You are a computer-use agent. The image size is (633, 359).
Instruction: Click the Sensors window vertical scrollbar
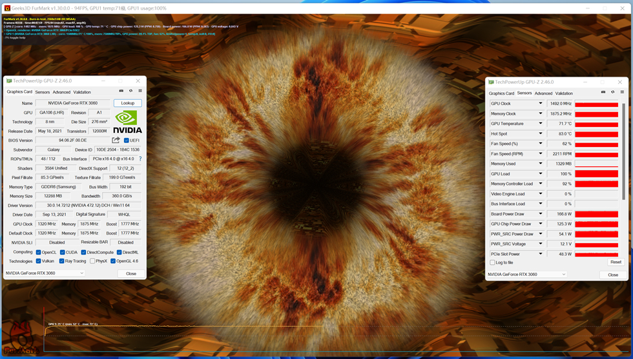click(x=624, y=151)
